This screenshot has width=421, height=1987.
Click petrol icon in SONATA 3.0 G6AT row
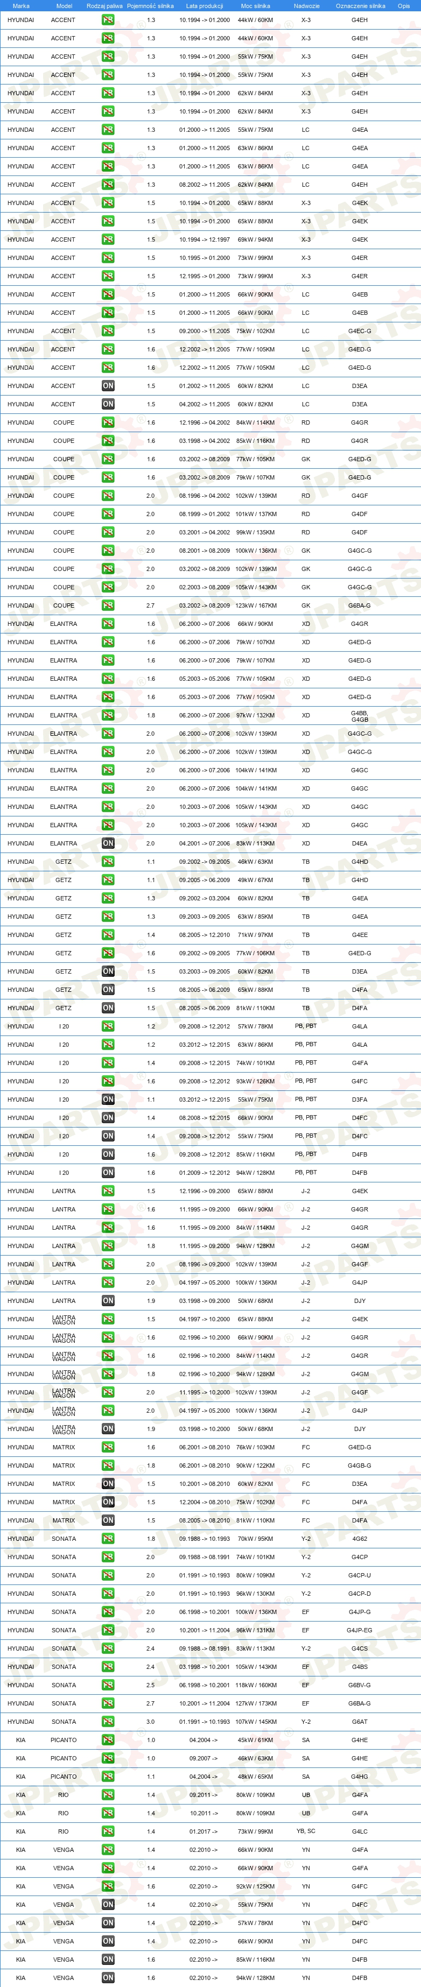point(108,1722)
